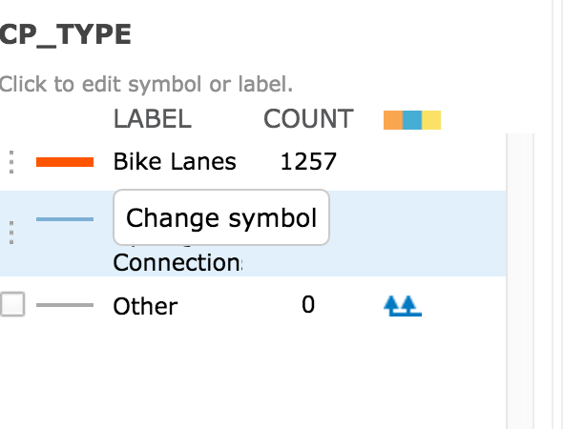
Task: Click the drag handle beside Bike Lanes
Action: point(11,162)
